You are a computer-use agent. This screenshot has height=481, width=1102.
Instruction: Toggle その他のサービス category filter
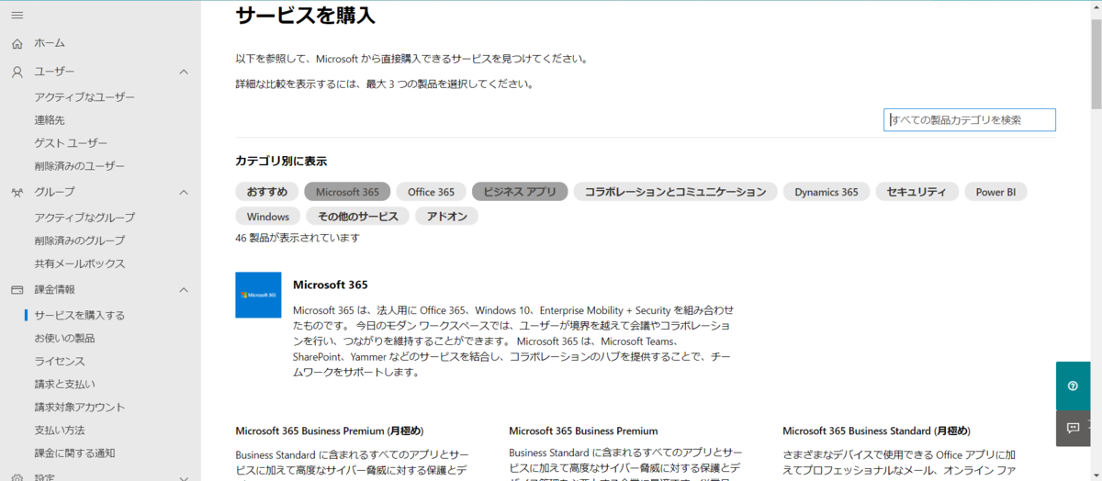358,217
